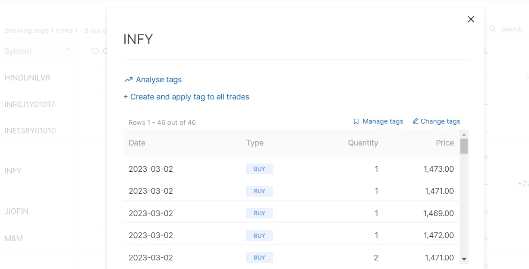
Task: Sort trades by Quantity column header
Action: pyautogui.click(x=363, y=143)
